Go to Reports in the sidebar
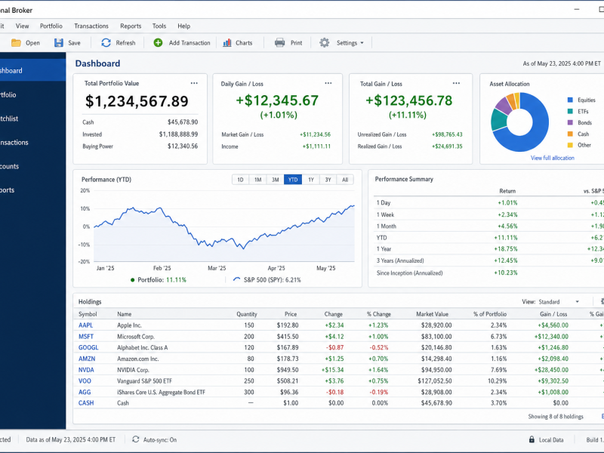The width and height of the screenshot is (604, 453). pyautogui.click(x=32, y=190)
